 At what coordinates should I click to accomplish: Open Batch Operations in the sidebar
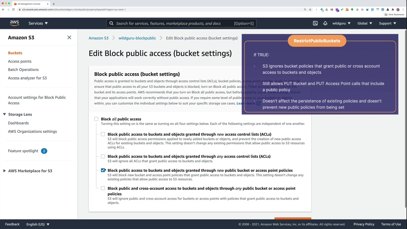[x=23, y=69]
